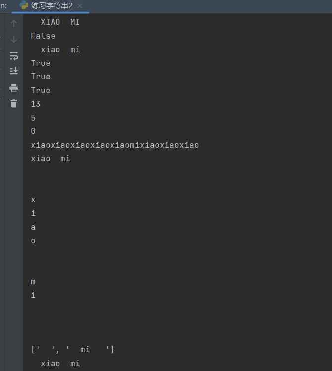Viewport: 332px width, 371px height.
Task: Print the console output
Action: (14, 88)
